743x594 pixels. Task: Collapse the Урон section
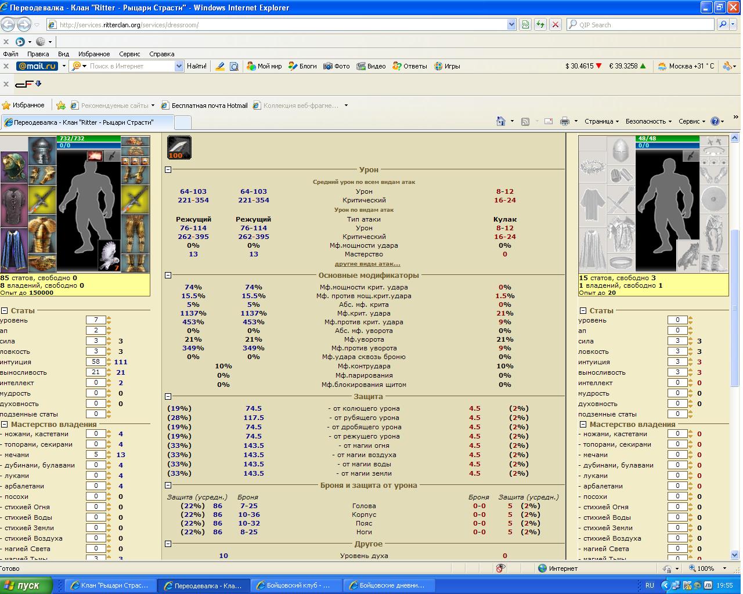[x=168, y=170]
